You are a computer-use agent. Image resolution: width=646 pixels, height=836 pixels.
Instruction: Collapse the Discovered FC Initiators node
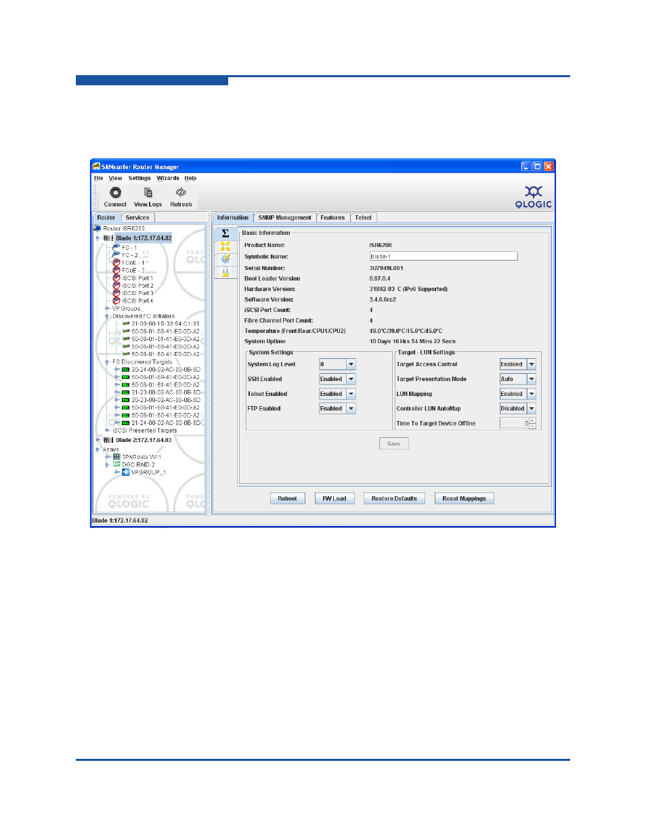(107, 316)
